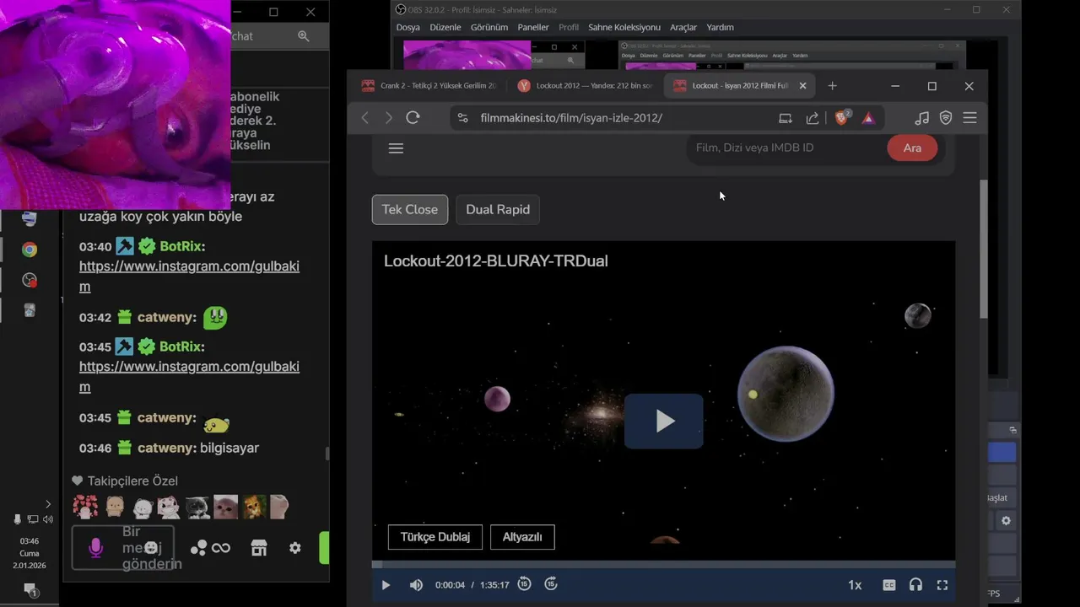Open the site settings icon in address bar
Screen dimensions: 1080x607
pyautogui.click(x=462, y=118)
